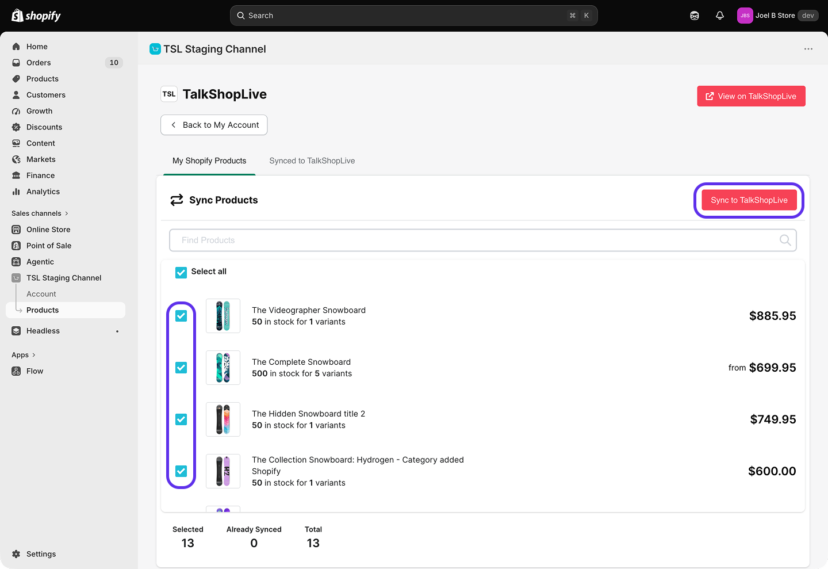Click the Finance bank icon
828x569 pixels.
tap(16, 175)
